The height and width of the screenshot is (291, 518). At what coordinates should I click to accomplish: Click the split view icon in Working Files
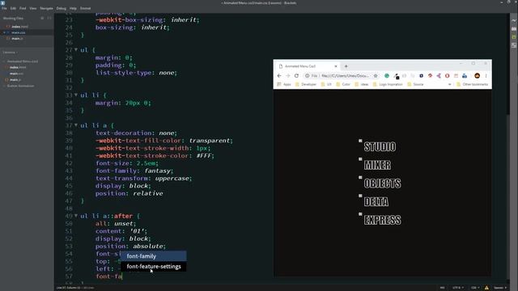(x=49, y=18)
